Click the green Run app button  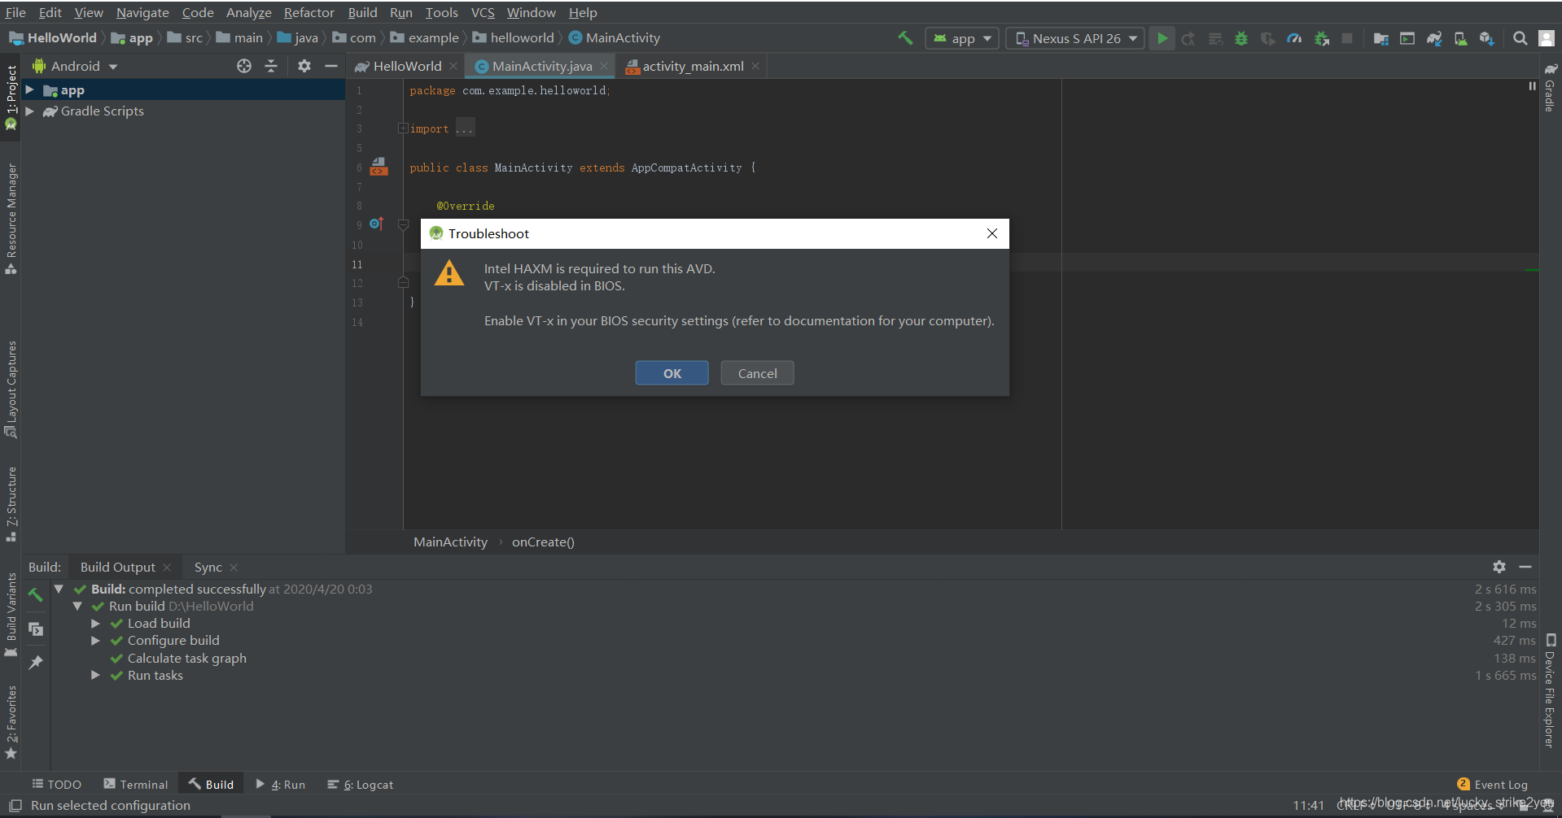1162,38
